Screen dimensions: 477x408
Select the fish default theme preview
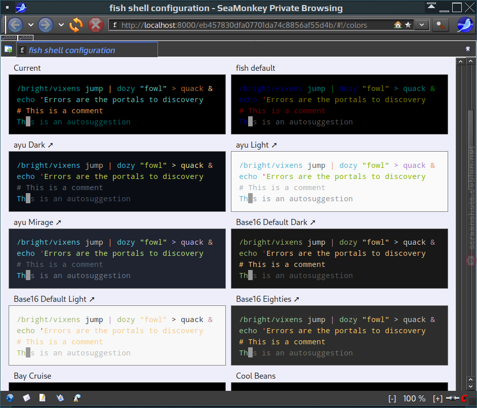point(339,104)
